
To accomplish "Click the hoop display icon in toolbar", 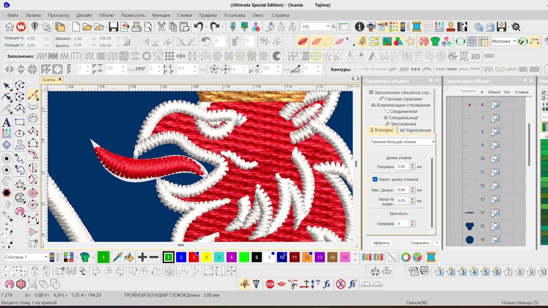I will [460, 41].
